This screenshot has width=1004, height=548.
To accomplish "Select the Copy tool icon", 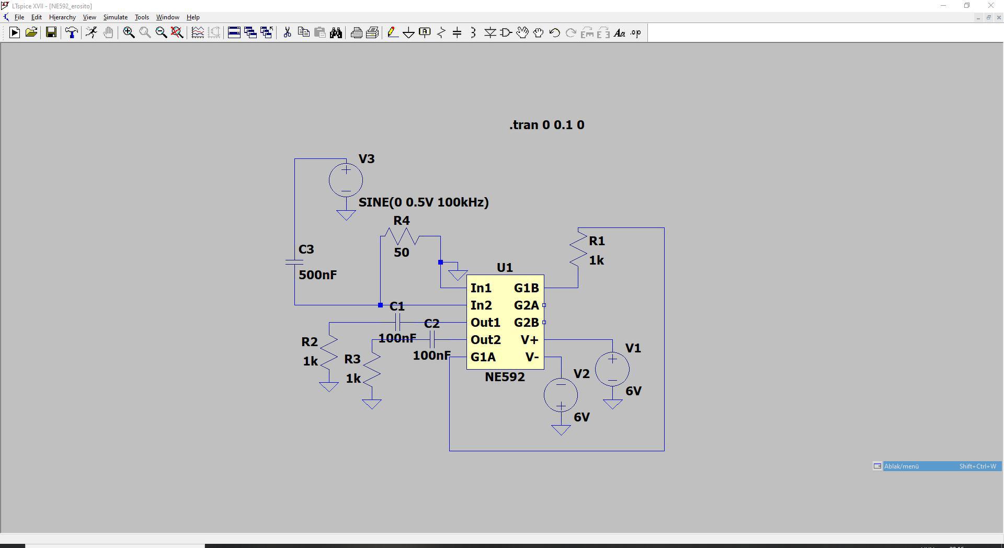I will coord(303,33).
